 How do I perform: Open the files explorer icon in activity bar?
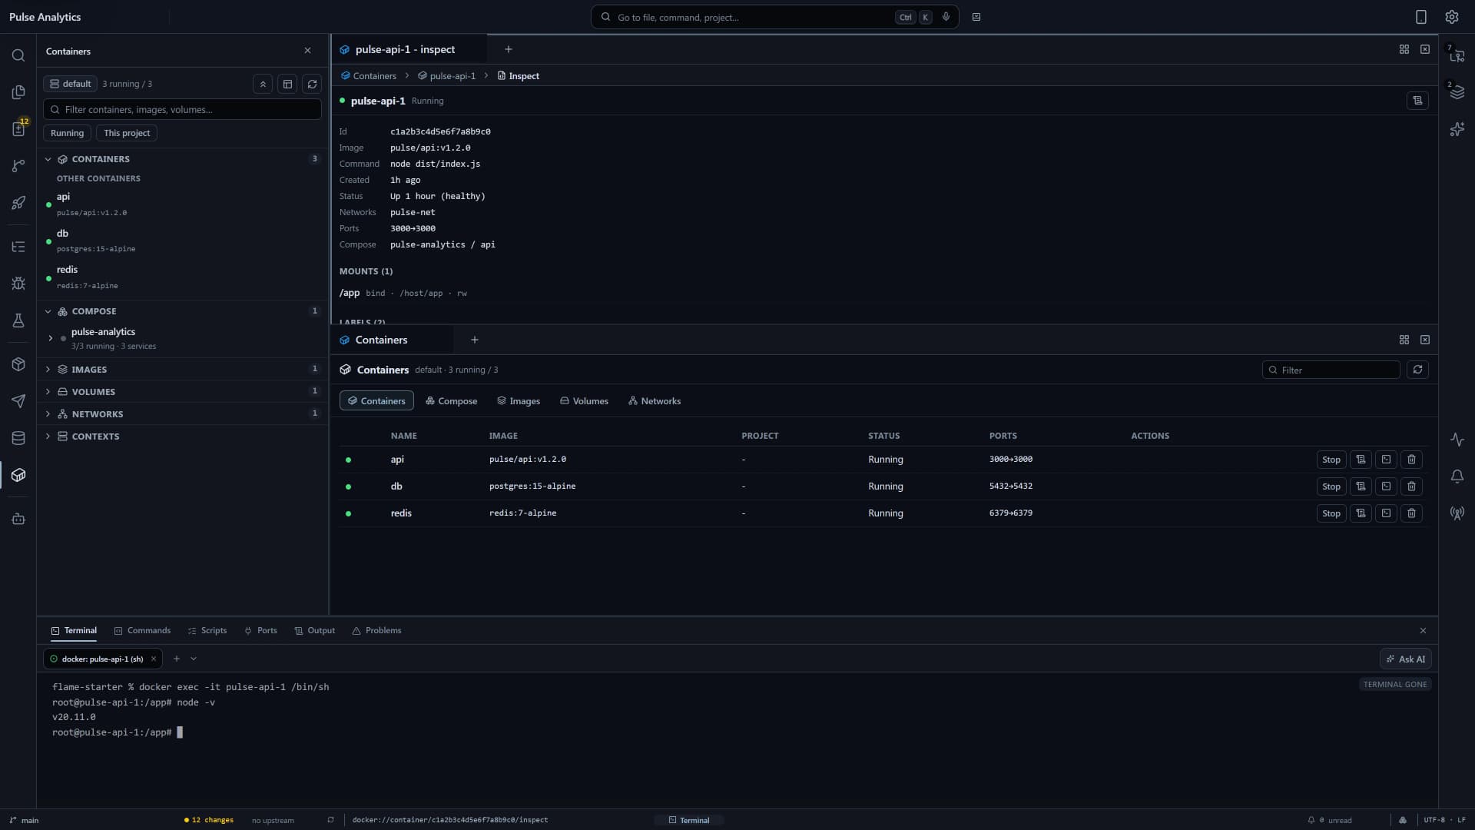pos(18,92)
